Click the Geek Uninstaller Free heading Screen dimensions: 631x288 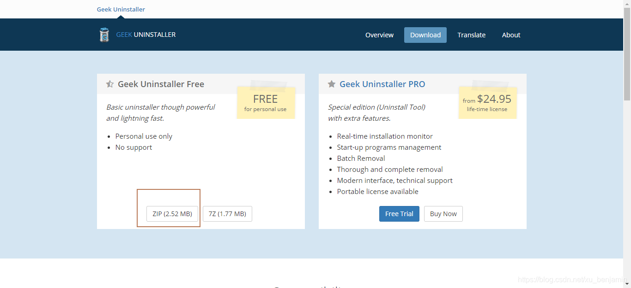(161, 84)
